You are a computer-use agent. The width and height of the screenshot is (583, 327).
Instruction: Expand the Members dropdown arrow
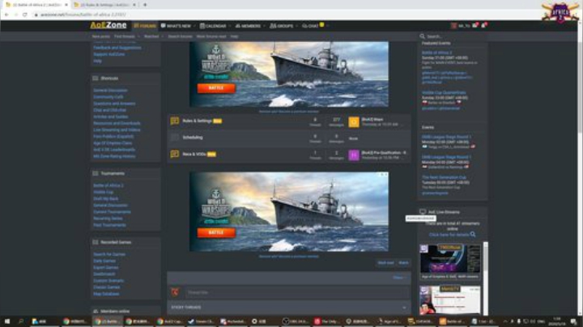point(264,26)
